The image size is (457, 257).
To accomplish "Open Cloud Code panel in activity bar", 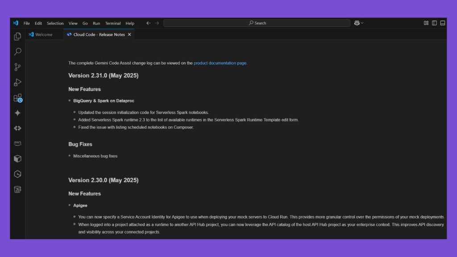I will point(17,128).
